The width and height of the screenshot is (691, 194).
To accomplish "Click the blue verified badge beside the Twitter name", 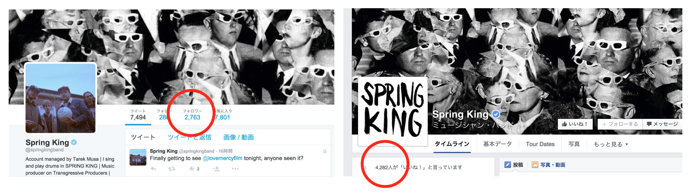I will coord(74,142).
